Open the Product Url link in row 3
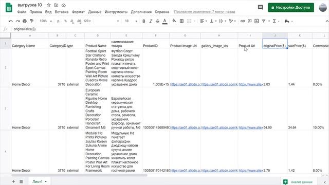Image resolution: width=329 pixels, height=185 pixels. pyautogui.click(x=250, y=127)
